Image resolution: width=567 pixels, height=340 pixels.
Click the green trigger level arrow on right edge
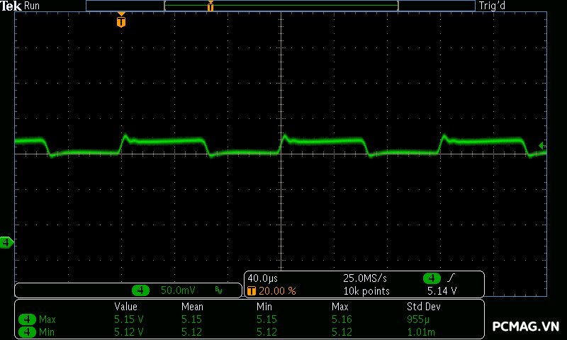(x=541, y=146)
